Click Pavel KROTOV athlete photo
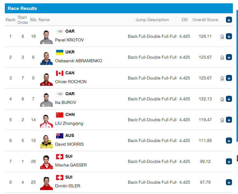 [46, 37]
